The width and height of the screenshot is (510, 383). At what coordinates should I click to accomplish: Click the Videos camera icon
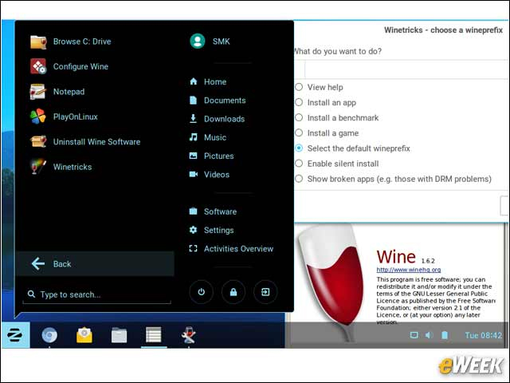point(194,174)
